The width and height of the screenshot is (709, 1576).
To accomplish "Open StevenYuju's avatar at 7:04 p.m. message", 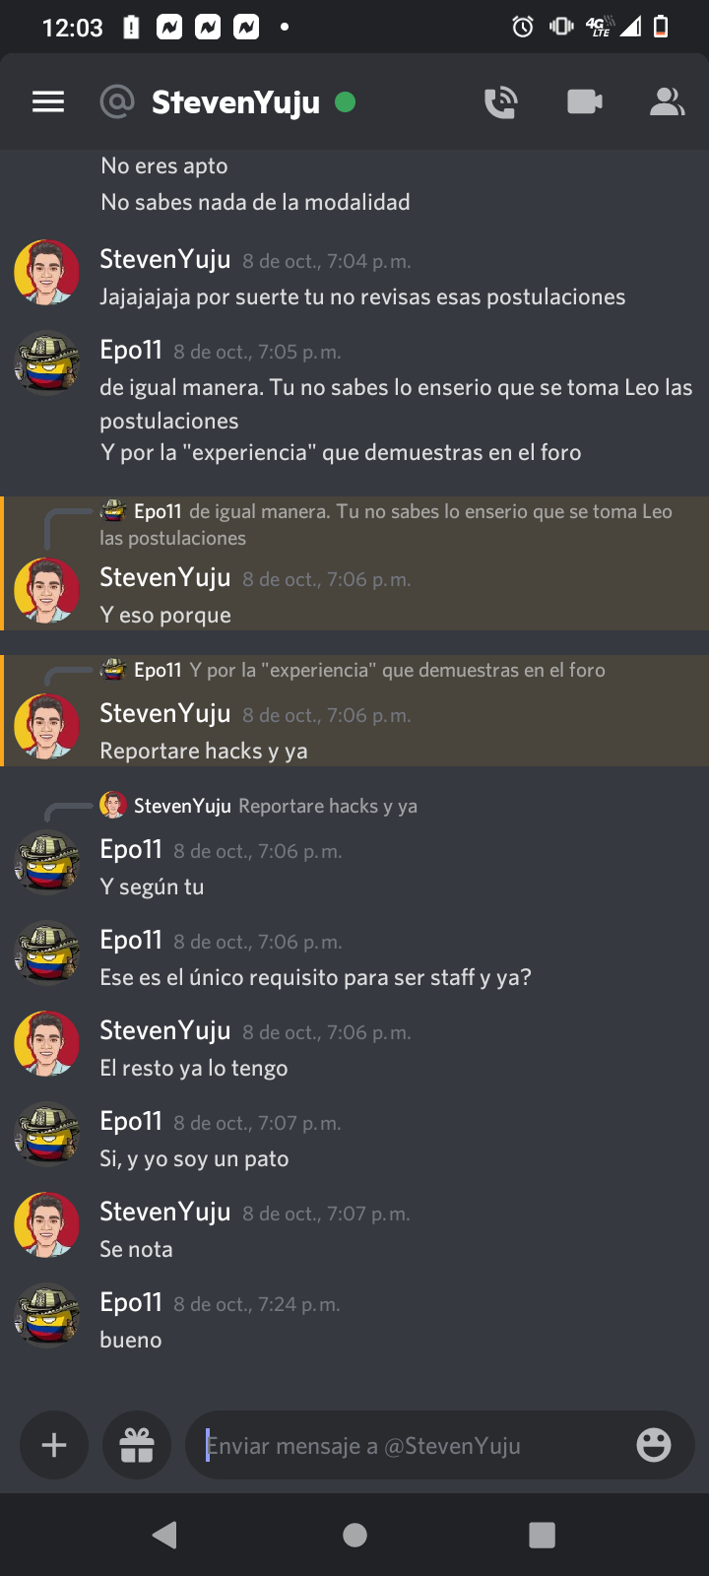I will click(x=46, y=273).
